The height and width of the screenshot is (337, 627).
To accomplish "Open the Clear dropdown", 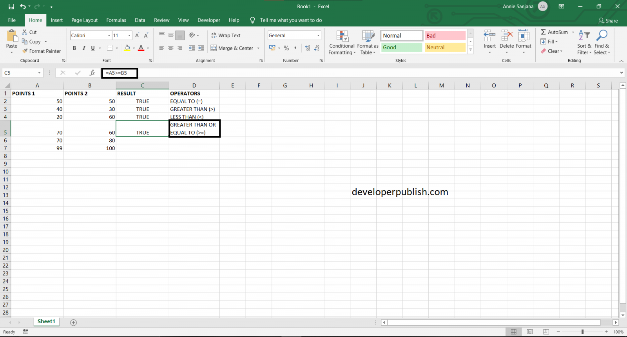I will 551,51.
